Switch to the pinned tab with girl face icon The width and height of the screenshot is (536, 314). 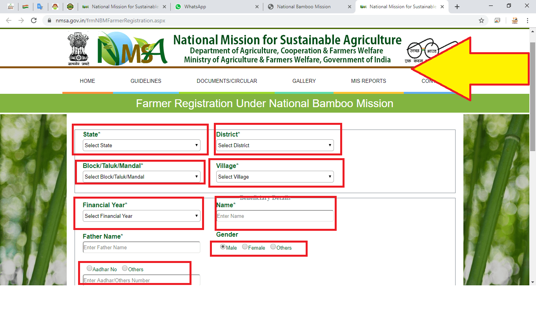coord(55,7)
